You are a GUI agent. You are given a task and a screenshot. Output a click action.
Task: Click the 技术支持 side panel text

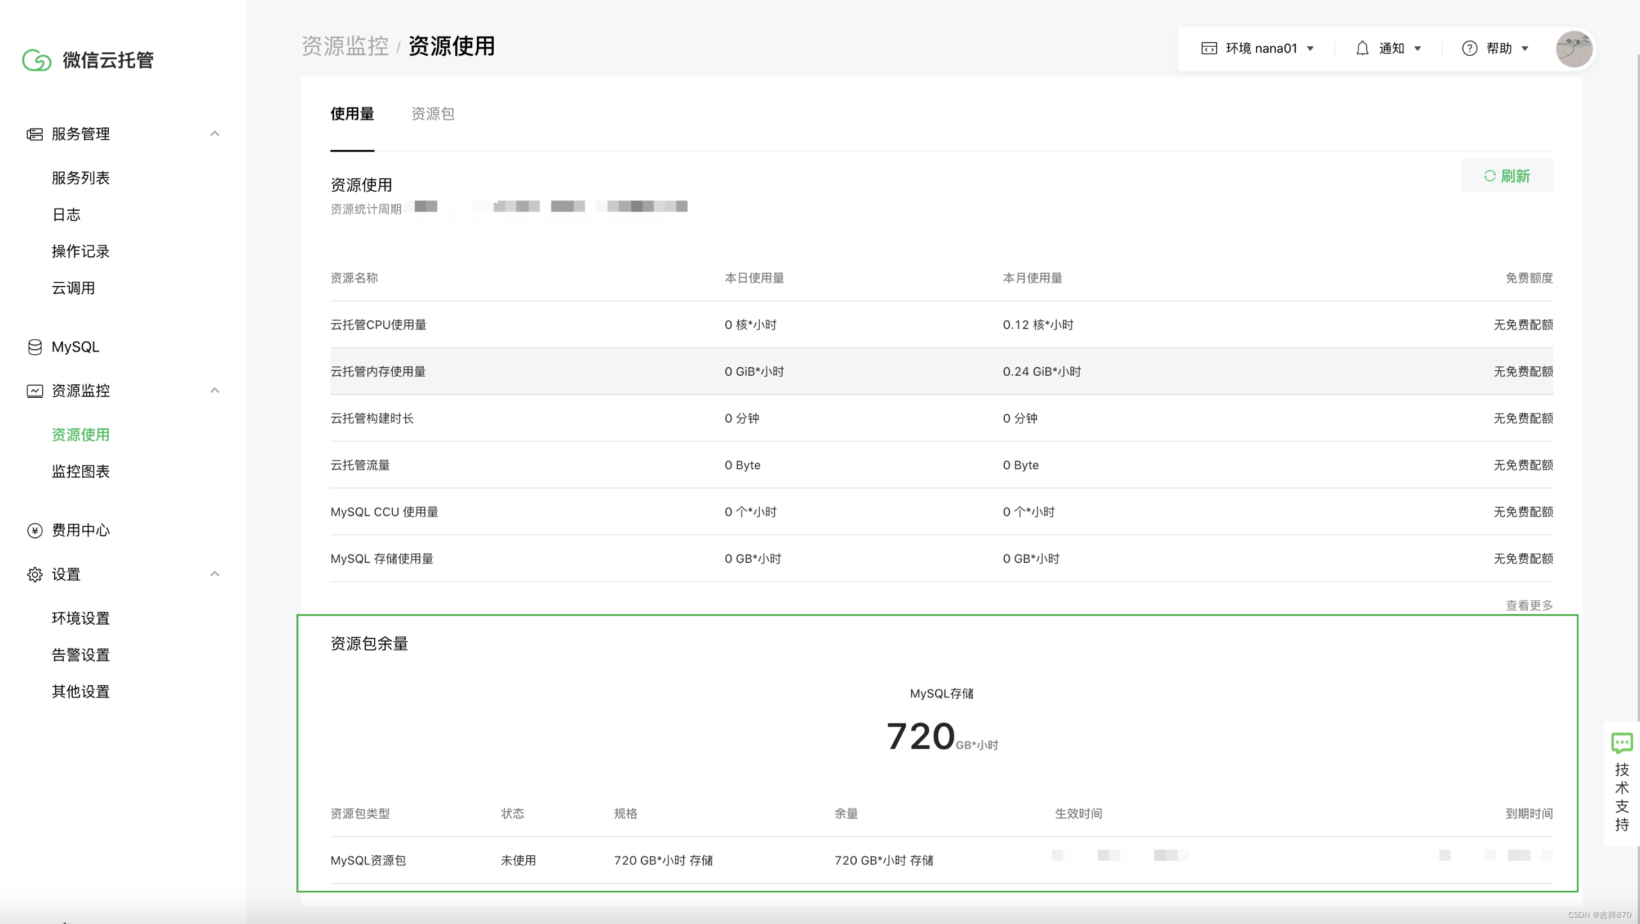tap(1621, 797)
